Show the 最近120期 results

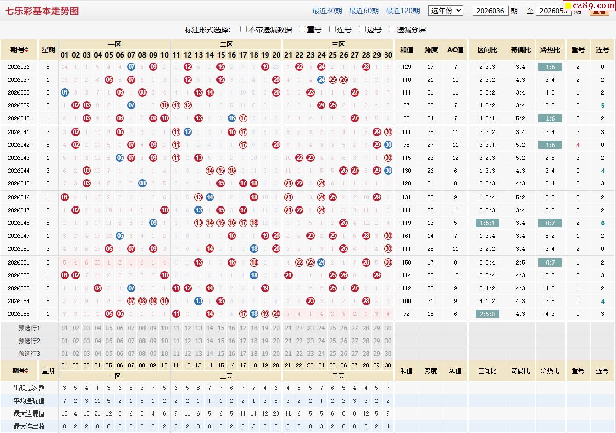(x=403, y=11)
